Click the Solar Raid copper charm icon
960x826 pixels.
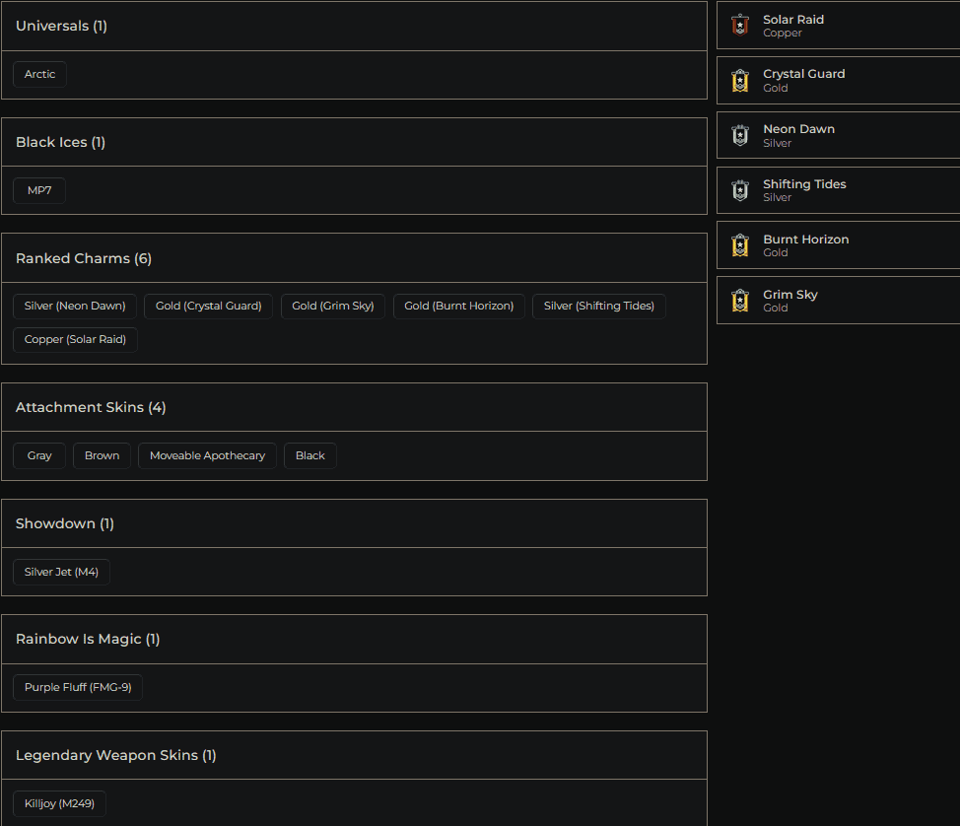(740, 26)
